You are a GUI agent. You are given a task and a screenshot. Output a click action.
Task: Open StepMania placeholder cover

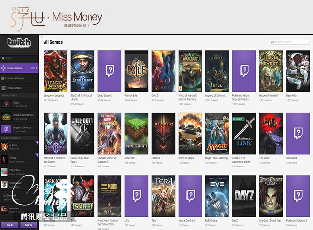(x=298, y=133)
